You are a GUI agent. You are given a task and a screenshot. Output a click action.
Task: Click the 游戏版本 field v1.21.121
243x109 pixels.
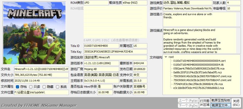[x=101, y=63]
